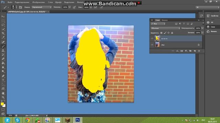The width and height of the screenshot is (220, 123).
Task: Toggle pixel layer filter
Action: click(x=176, y=24)
